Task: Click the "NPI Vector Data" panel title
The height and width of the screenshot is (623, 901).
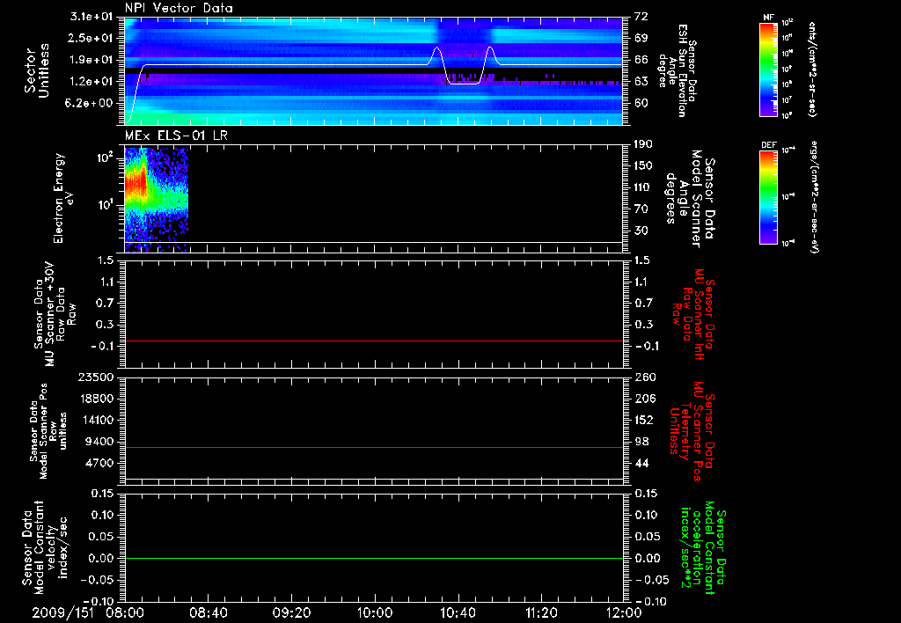Action: point(179,8)
